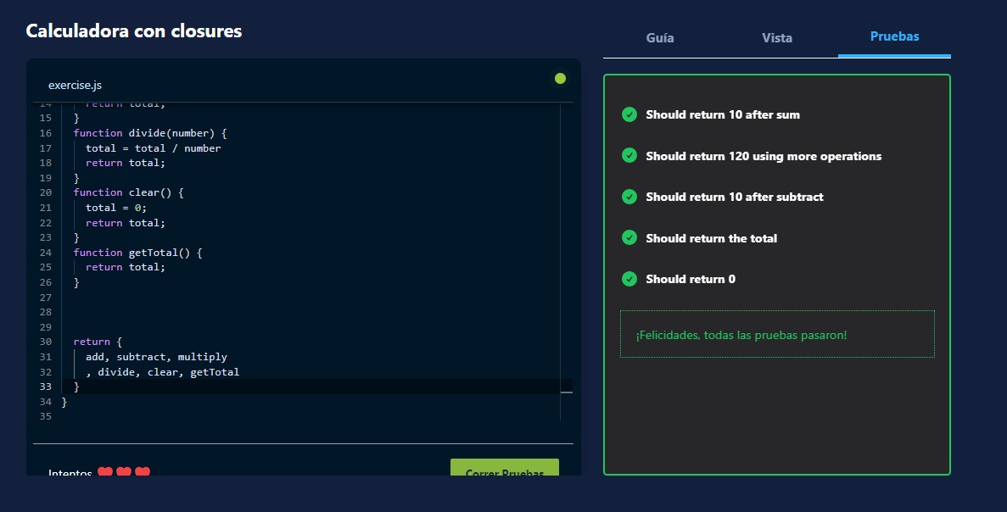Click check icon for 'Should return 0'
Viewport: 1007px width, 512px height.
(629, 278)
